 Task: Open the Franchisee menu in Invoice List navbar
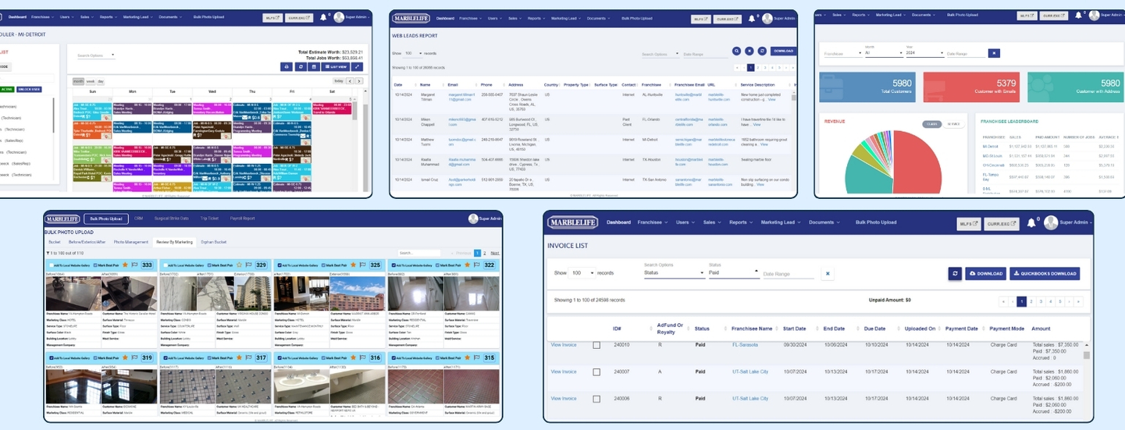click(653, 222)
